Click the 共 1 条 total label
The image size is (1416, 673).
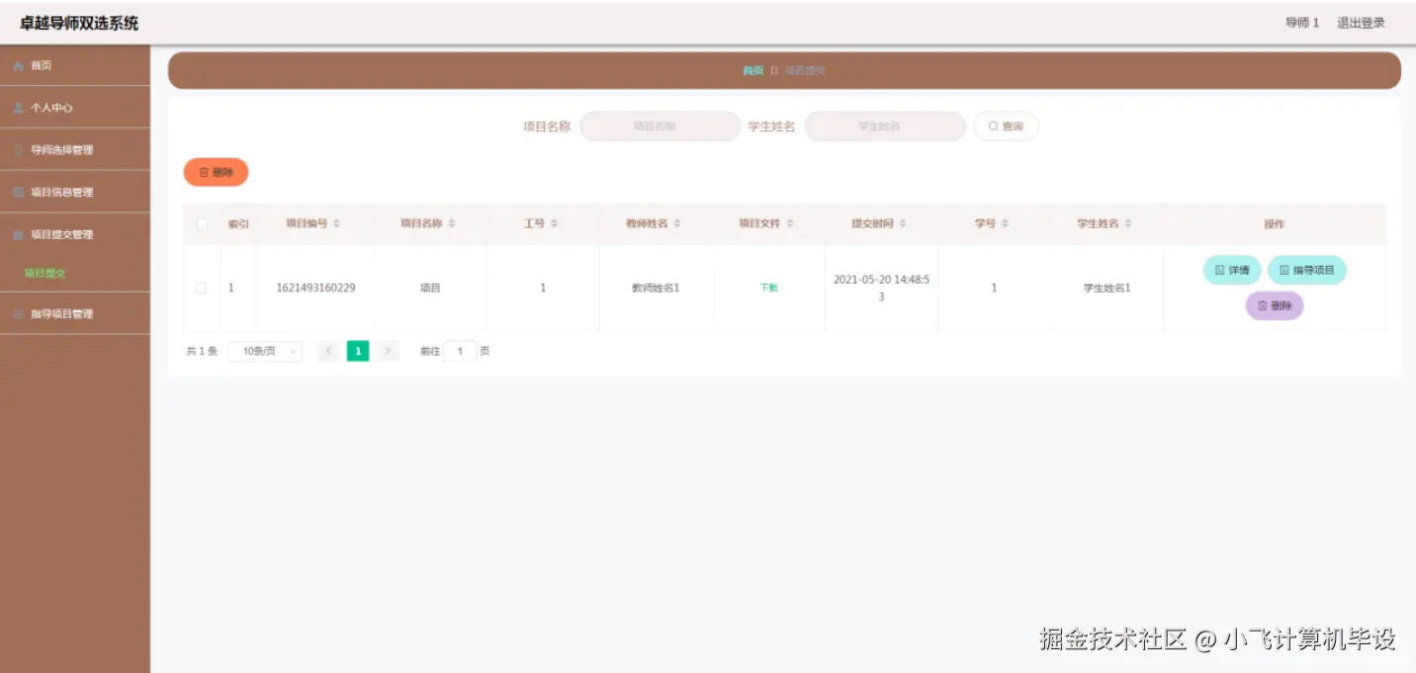(x=202, y=351)
